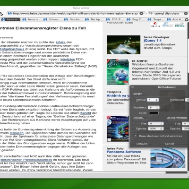Open the 'Webkonferenz-Systeme' iX headline
Screen dimensions: 189x189
(153, 64)
